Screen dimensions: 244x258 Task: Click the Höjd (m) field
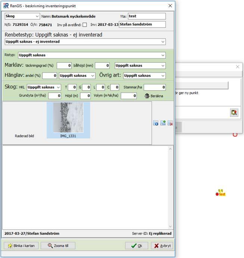85,96
